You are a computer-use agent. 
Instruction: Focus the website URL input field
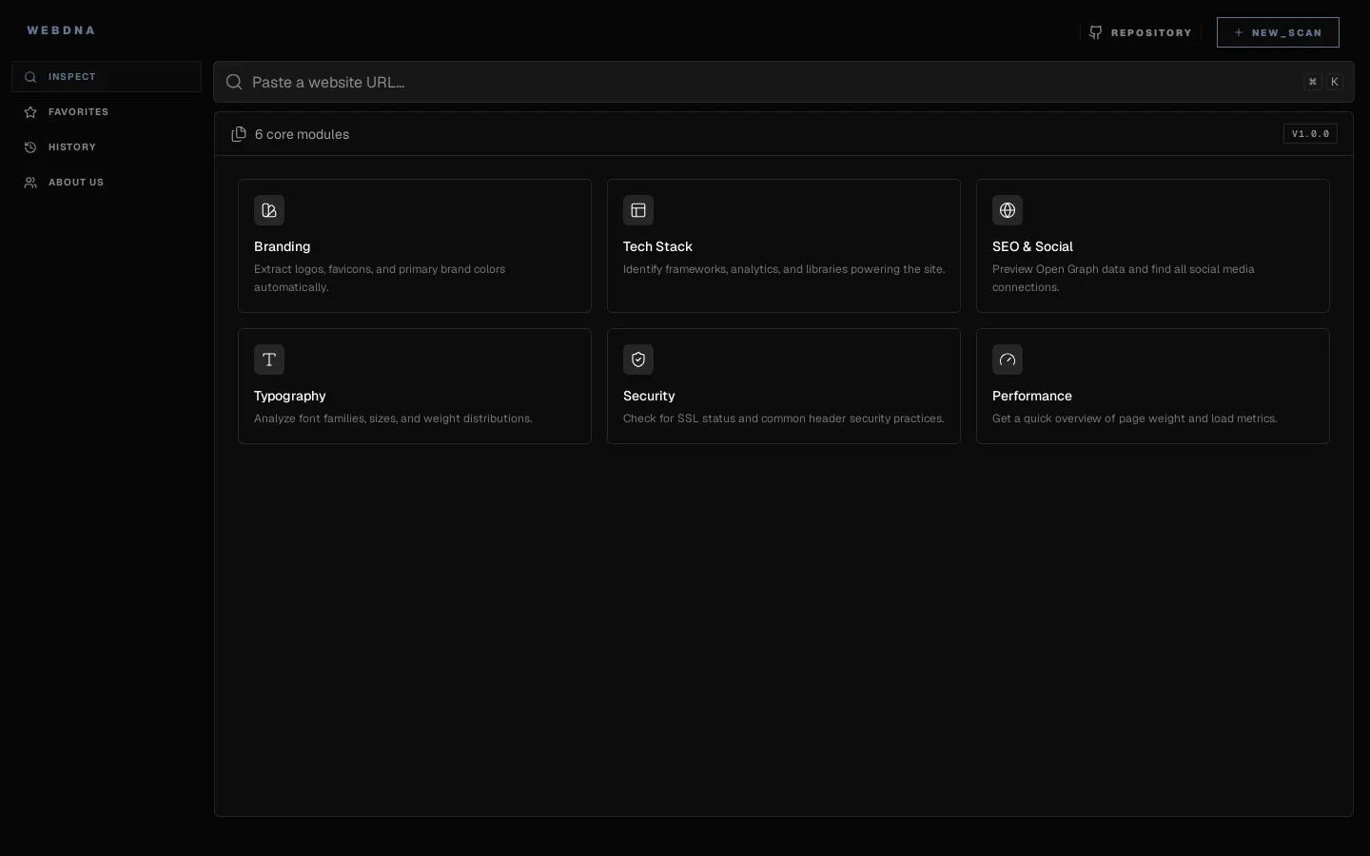784,82
